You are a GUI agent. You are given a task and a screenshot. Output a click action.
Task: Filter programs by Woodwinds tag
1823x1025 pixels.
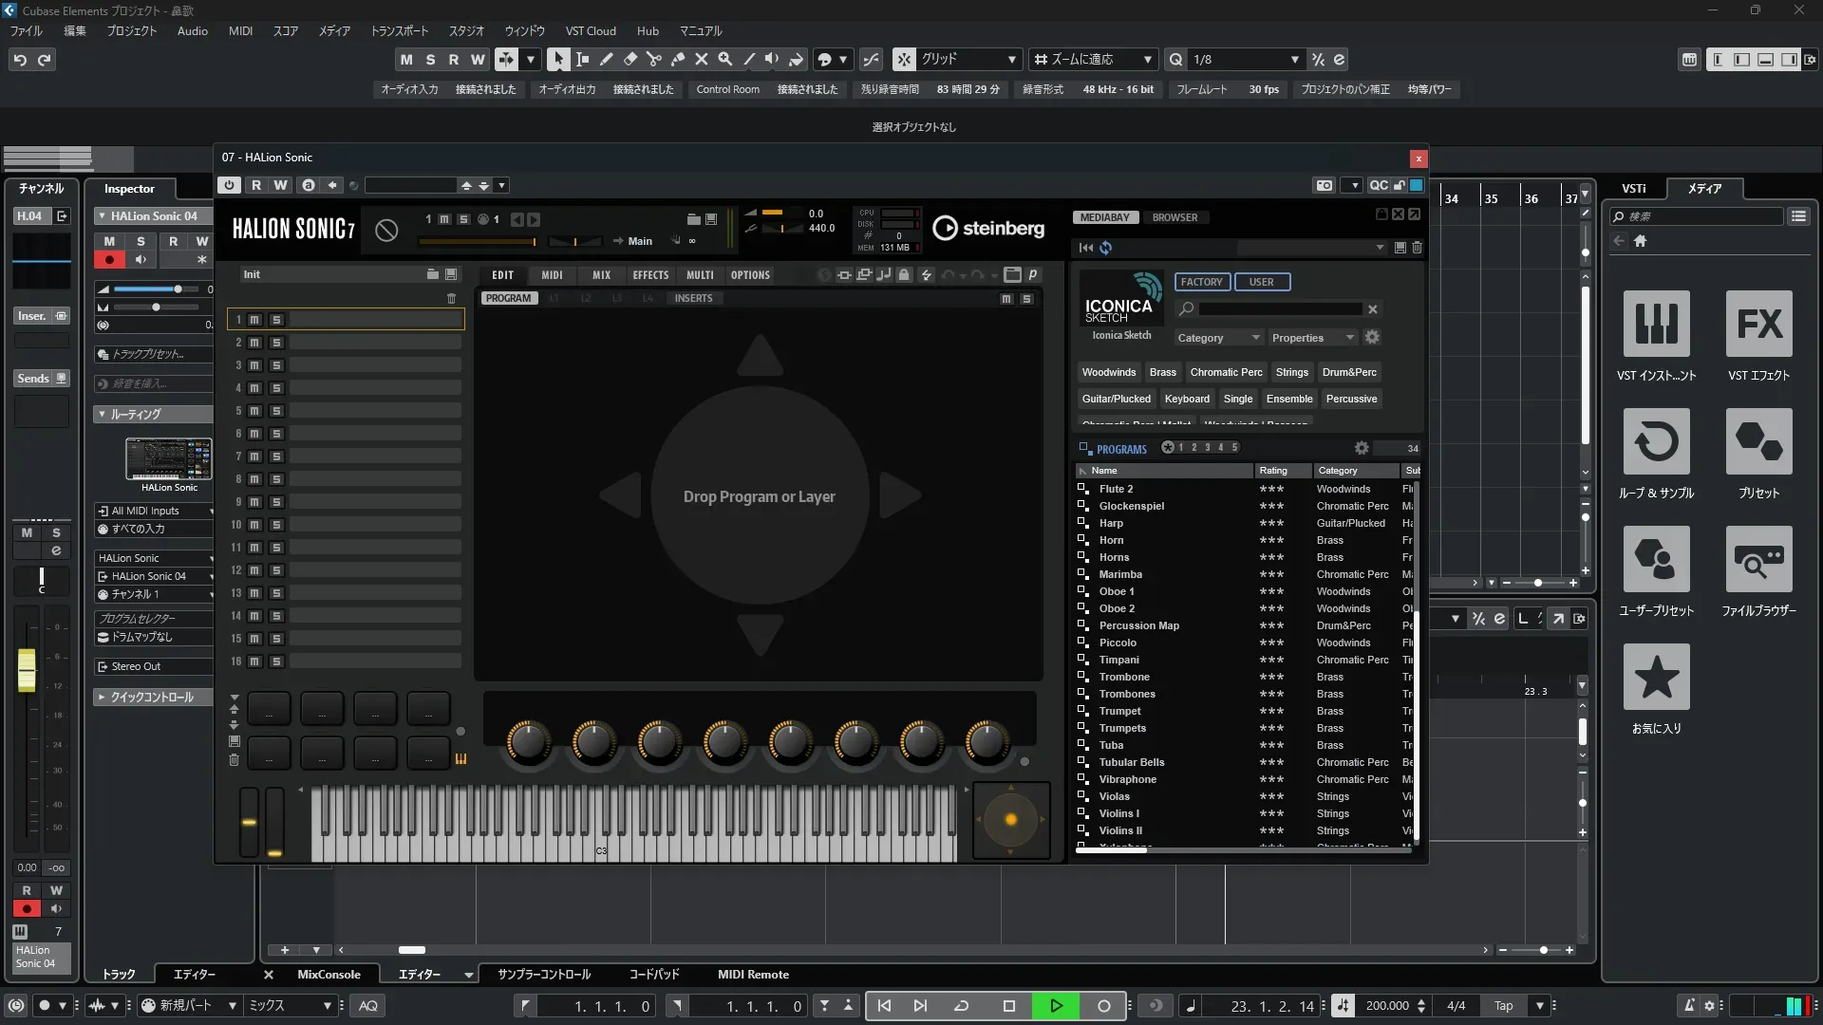click(1108, 372)
